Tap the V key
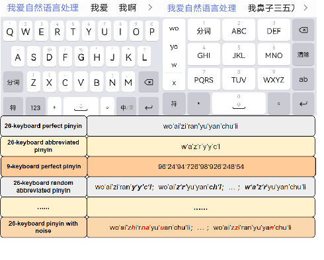This screenshot has height=260, width=324. pyautogui.click(x=81, y=82)
